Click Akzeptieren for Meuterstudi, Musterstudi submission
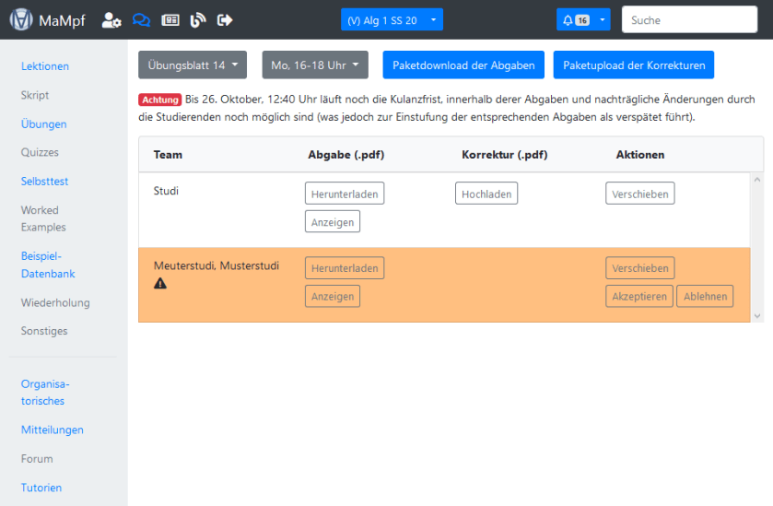Viewport: 773px width, 506px height. pos(639,296)
